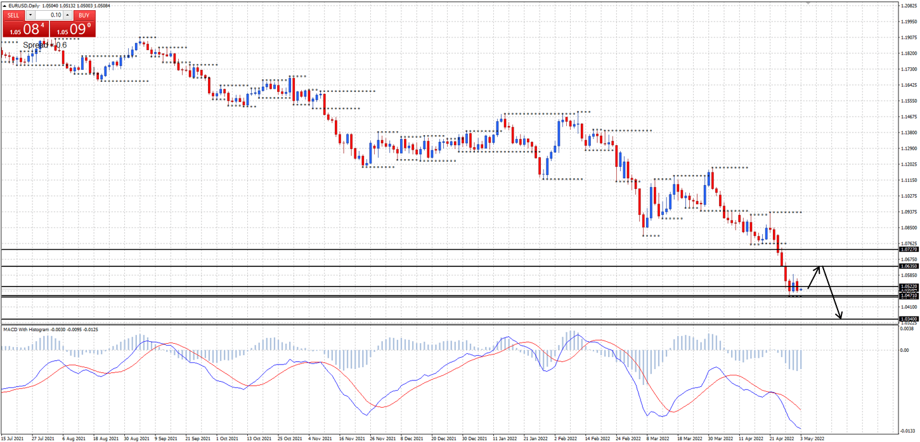
Task: Increase lot size with the up arrow
Action: (x=67, y=15)
